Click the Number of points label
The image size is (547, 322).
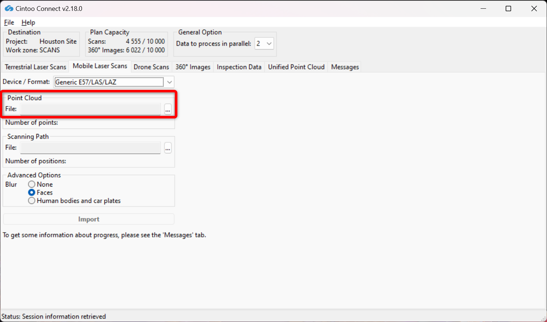(32, 122)
